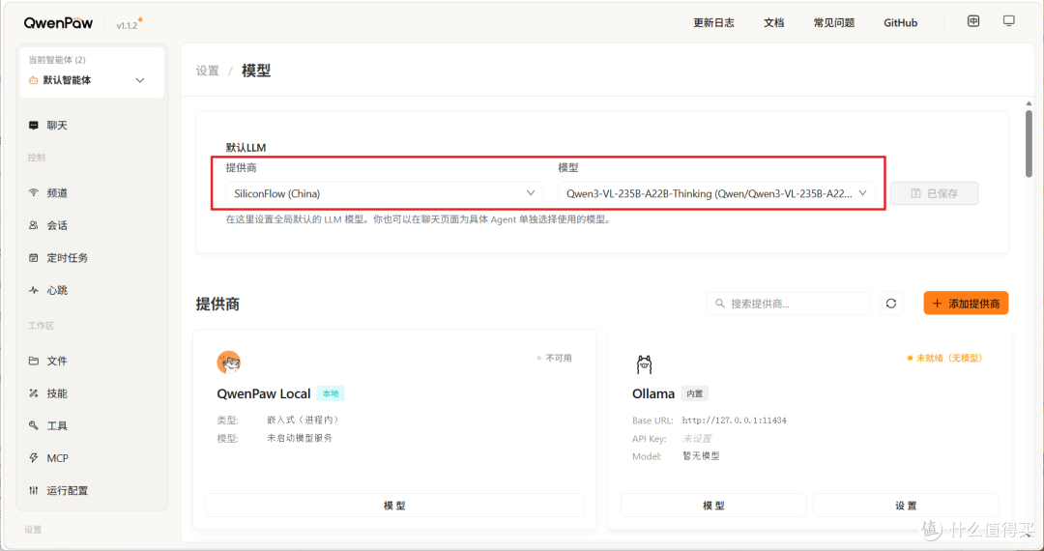Image resolution: width=1044 pixels, height=551 pixels.
Task: Click the robot icon beside 默认智能体
Action: click(x=33, y=80)
